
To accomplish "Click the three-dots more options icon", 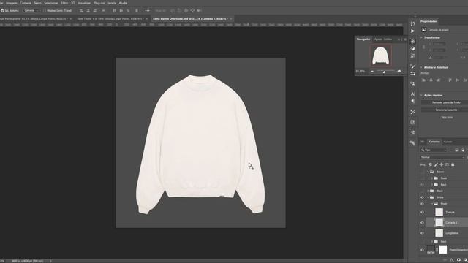I will pyautogui.click(x=147, y=10).
